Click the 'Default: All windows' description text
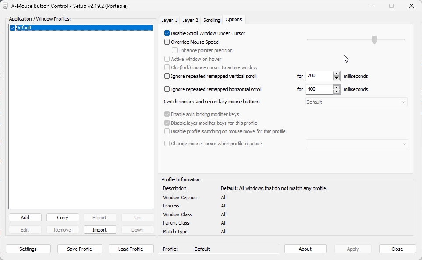This screenshot has width=422, height=260. point(274,188)
